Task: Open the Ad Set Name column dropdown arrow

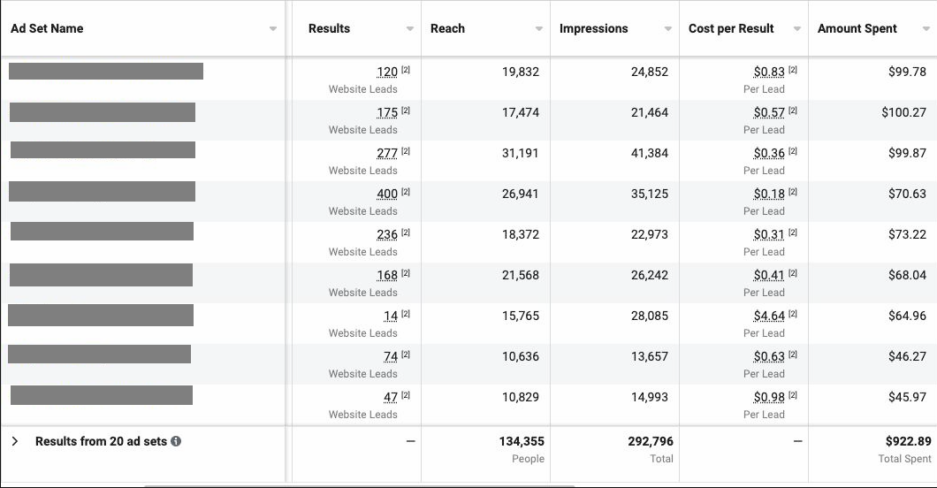Action: coord(273,28)
